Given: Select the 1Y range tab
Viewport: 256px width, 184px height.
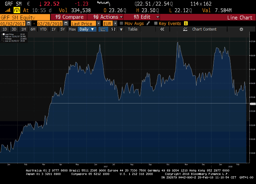Looking at the screenshot, I should [54, 29].
